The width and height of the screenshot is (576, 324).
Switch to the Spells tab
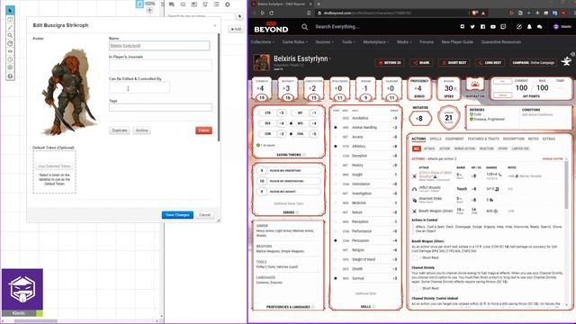[x=436, y=139]
